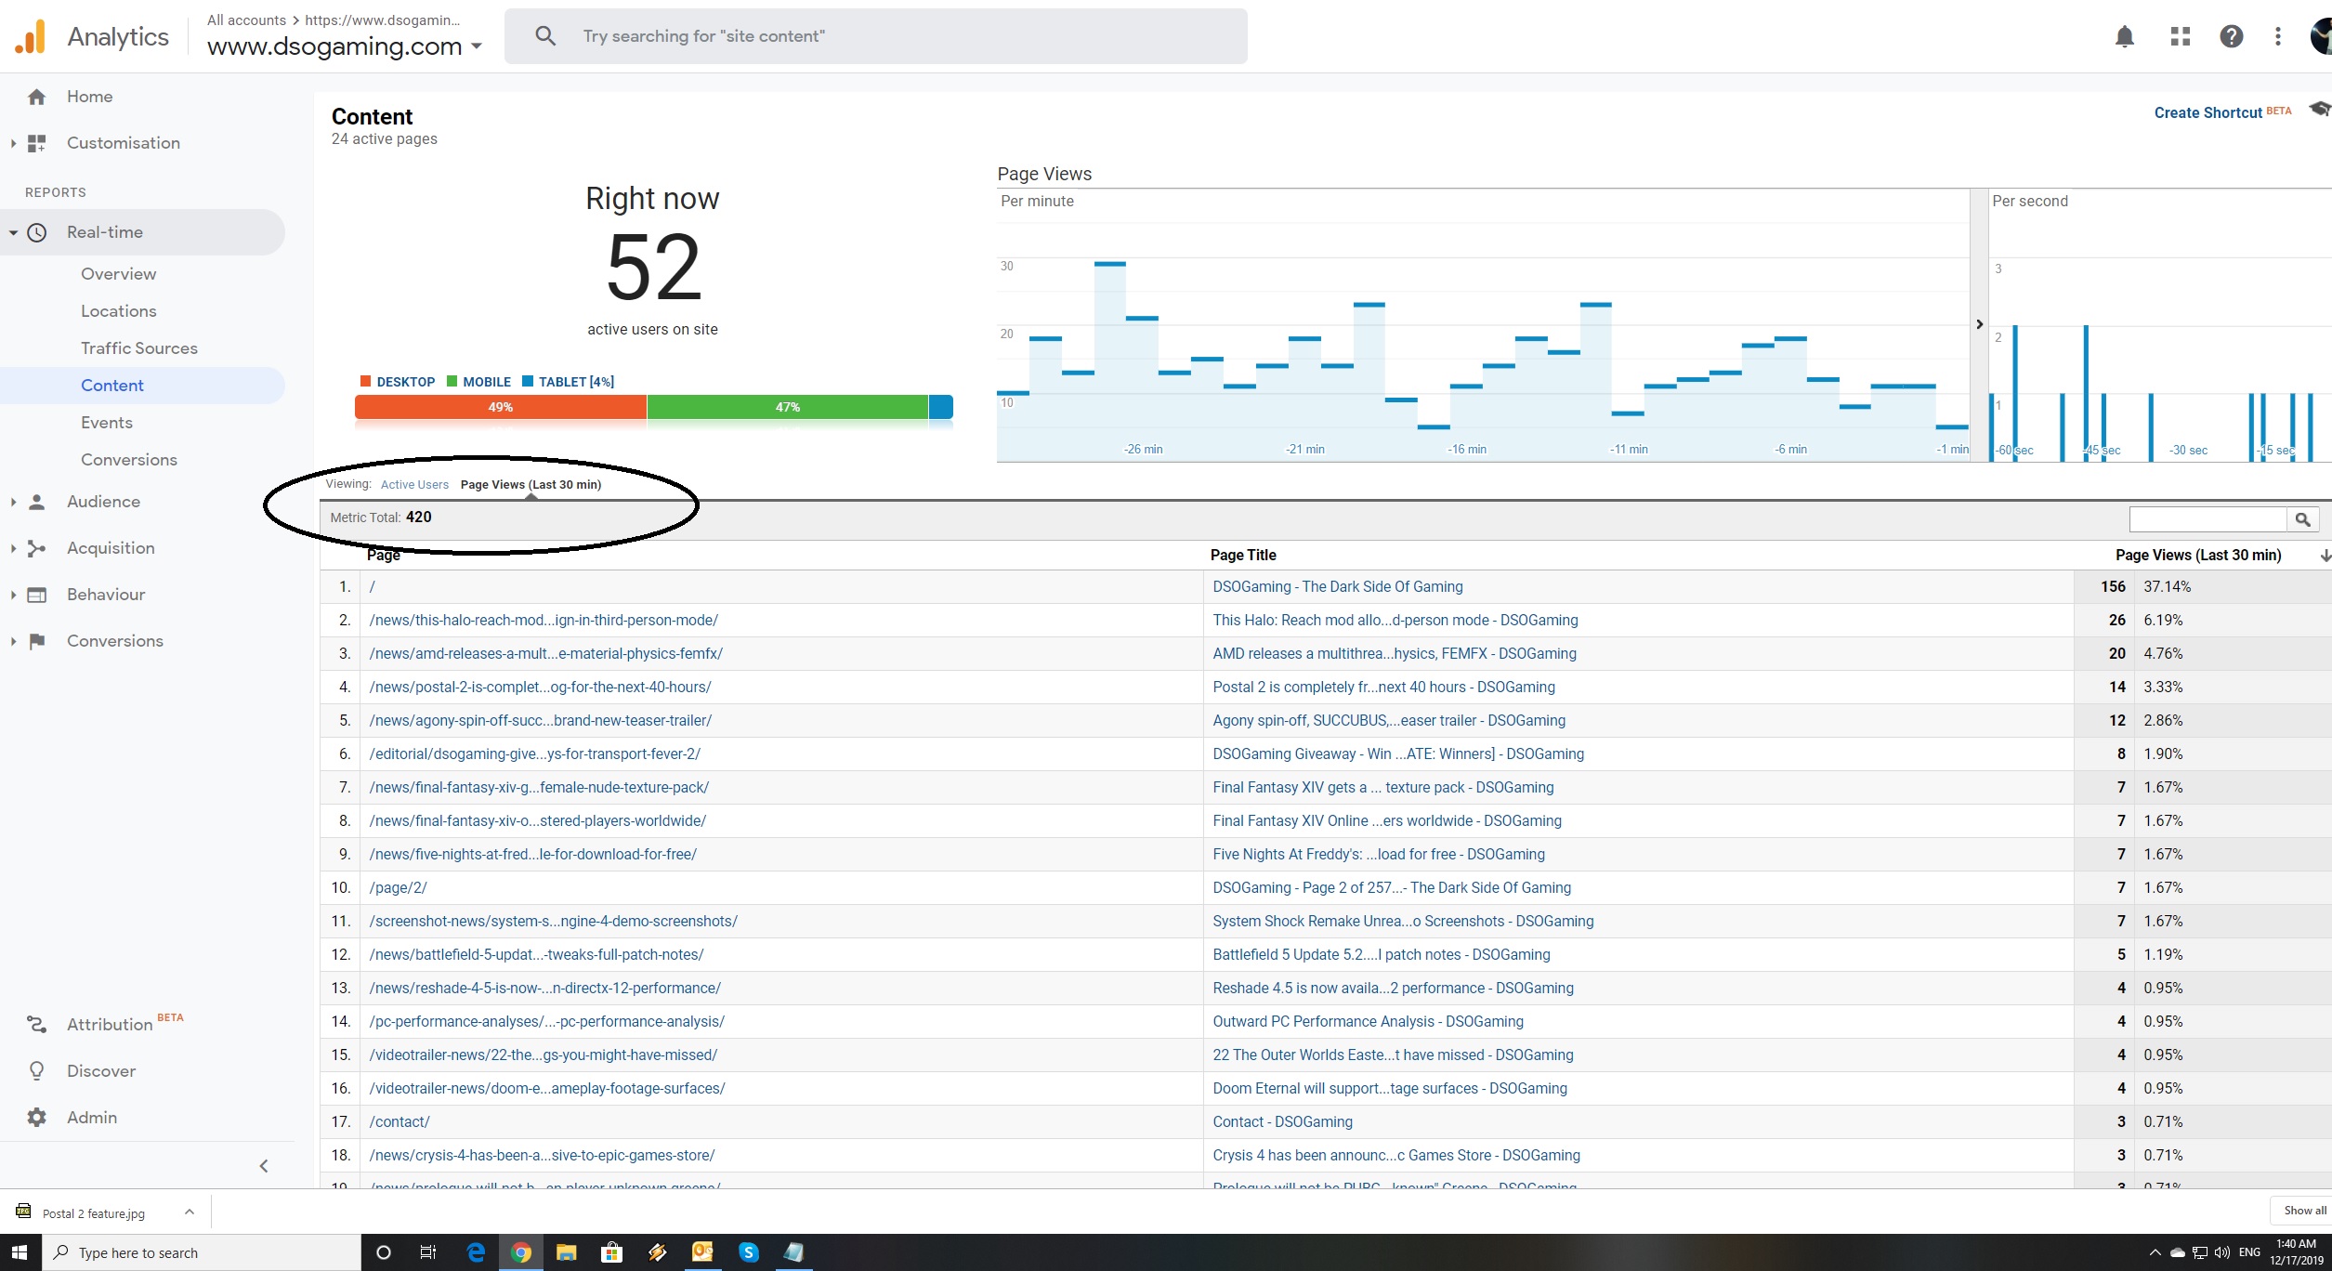Open the homepage "/" page link
The image size is (2332, 1271).
(x=372, y=587)
